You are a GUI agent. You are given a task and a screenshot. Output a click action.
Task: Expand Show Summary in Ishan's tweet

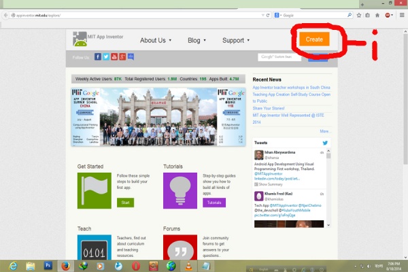tap(269, 184)
